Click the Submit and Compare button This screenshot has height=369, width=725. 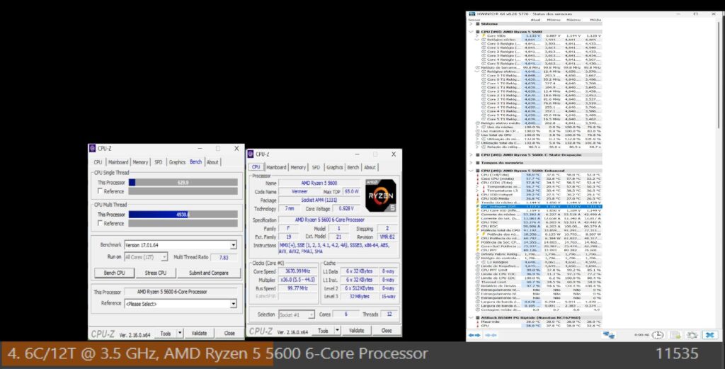[209, 273]
